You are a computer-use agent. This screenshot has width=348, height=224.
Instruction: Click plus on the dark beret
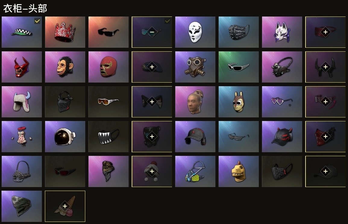coord(152,67)
